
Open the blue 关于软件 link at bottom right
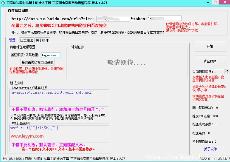(x=210, y=149)
